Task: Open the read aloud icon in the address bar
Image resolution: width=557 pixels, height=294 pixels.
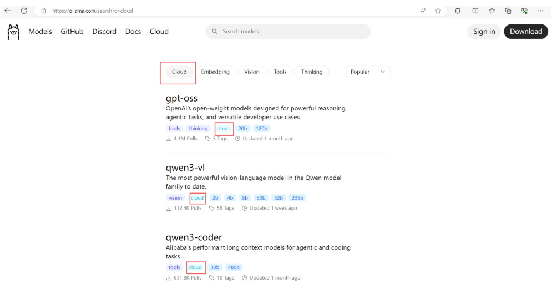Action: (x=423, y=11)
